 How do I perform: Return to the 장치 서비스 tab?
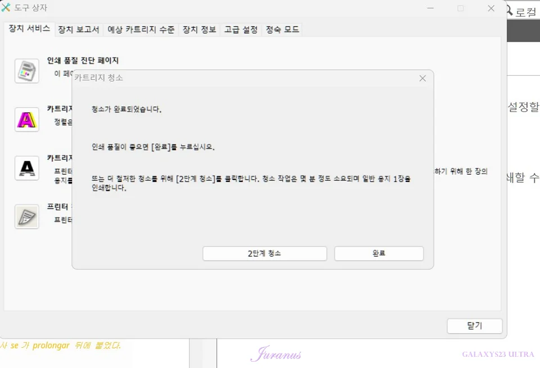[28, 29]
